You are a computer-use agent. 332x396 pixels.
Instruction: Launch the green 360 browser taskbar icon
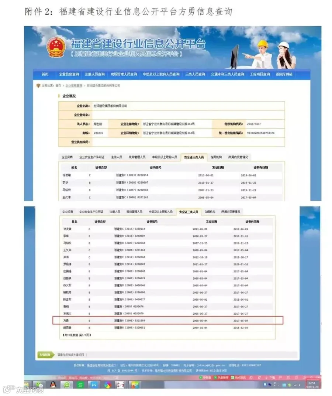coord(67,385)
